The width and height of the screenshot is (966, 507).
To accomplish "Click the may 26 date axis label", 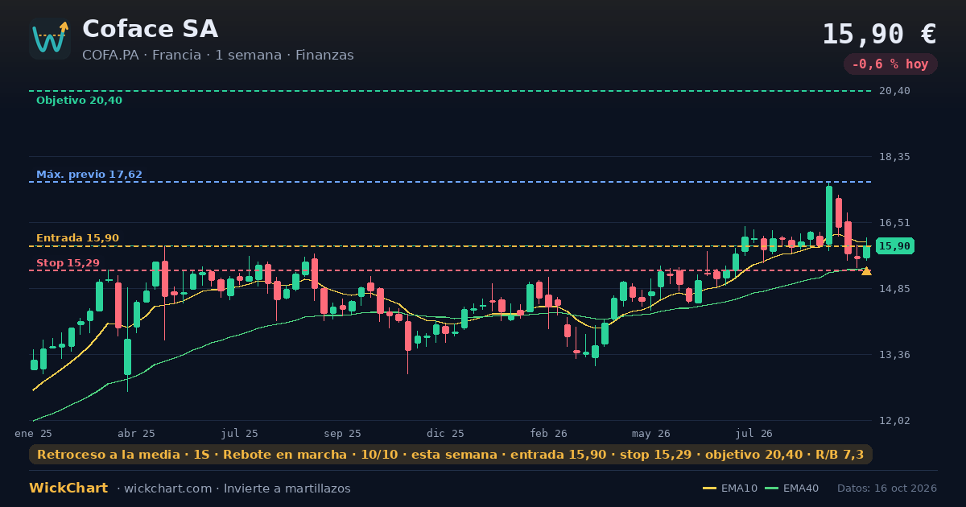I will pyautogui.click(x=652, y=434).
